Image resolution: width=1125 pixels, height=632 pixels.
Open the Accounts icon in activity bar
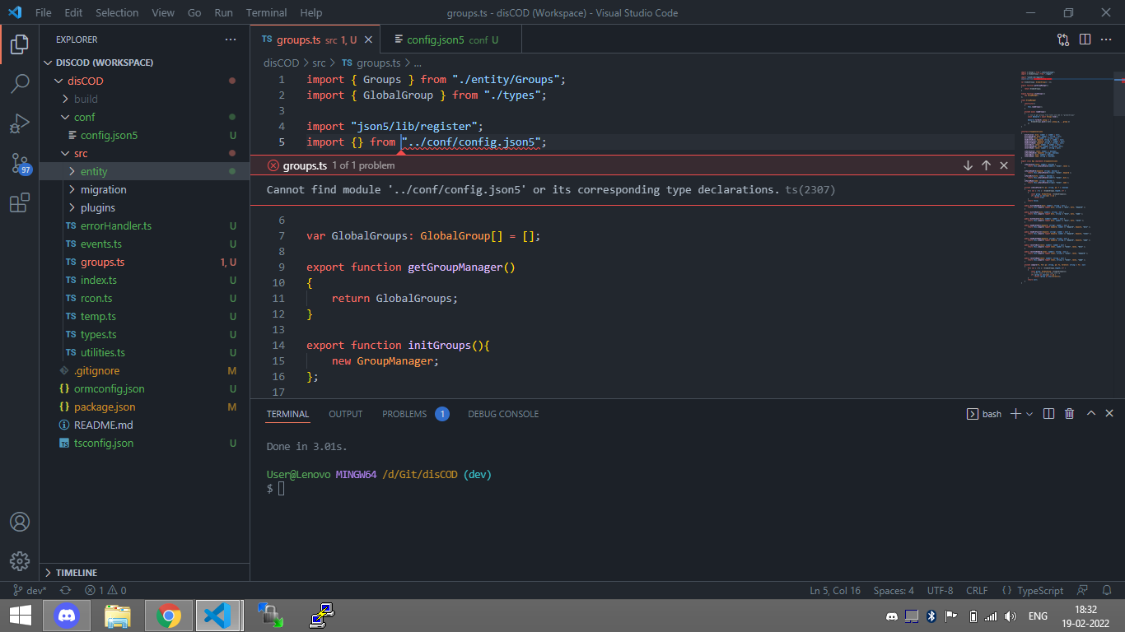pyautogui.click(x=20, y=522)
